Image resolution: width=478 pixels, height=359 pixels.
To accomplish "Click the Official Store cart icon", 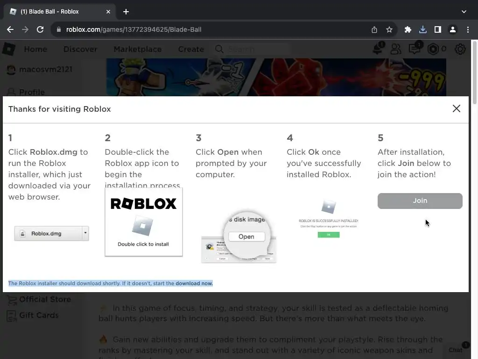I will coord(12,300).
